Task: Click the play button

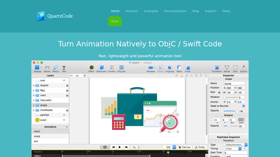Action: click(120, 147)
